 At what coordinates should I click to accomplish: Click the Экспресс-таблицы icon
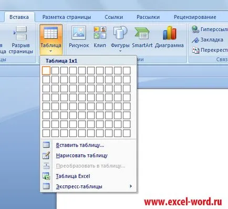46,186
